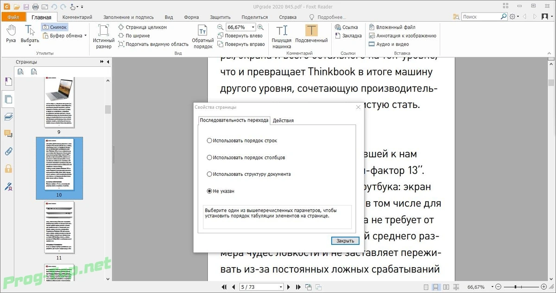Open the Layers sidebar panel
Image resolution: width=556 pixels, height=293 pixels.
click(x=8, y=116)
